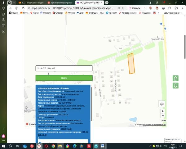The image size is (186, 149).
Task: Open browser downloads arrow icon
Action: 183,8
